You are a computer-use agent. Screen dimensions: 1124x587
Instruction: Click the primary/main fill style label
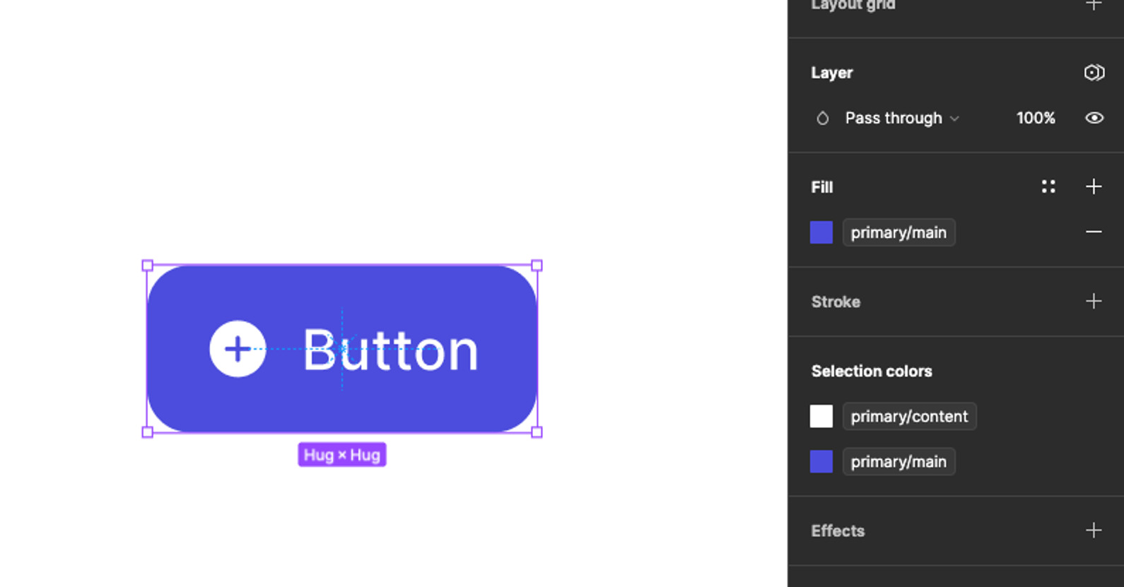[x=898, y=232]
